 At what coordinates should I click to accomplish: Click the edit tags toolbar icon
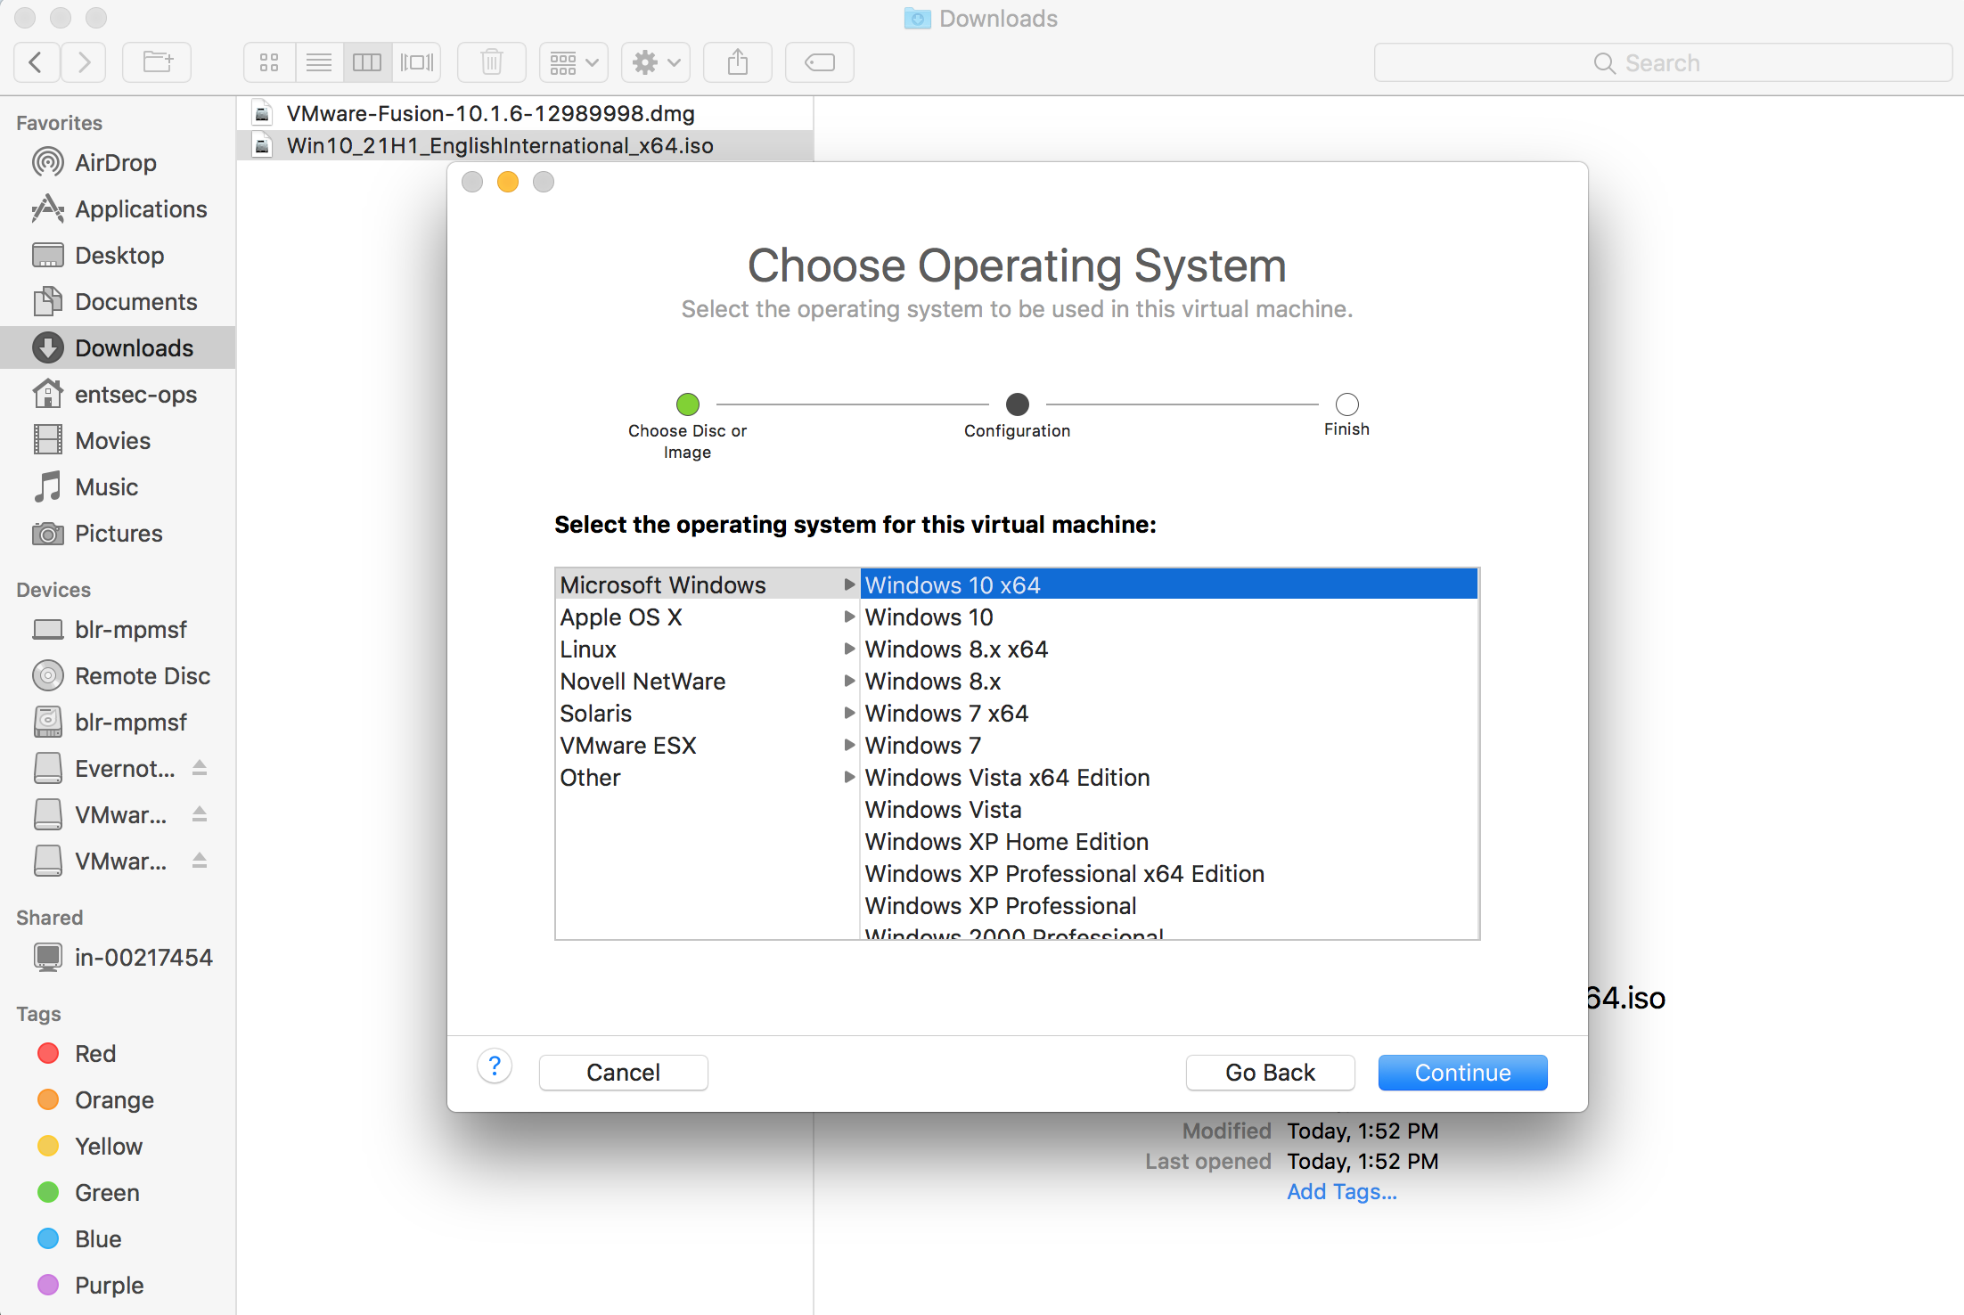tap(819, 62)
